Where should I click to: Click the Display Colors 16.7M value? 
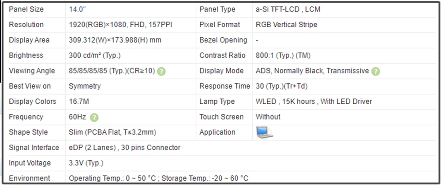tap(79, 102)
